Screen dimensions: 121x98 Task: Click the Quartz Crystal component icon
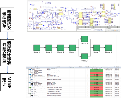point(32,97)
